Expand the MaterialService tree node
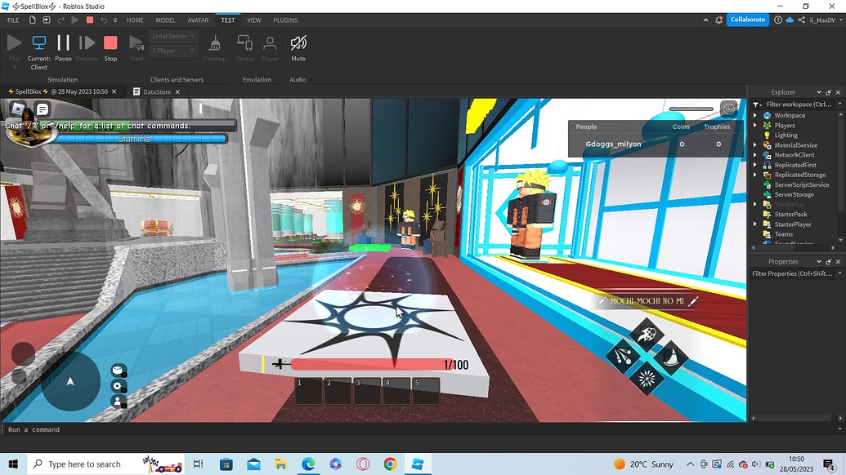The width and height of the screenshot is (846, 475). [x=755, y=145]
